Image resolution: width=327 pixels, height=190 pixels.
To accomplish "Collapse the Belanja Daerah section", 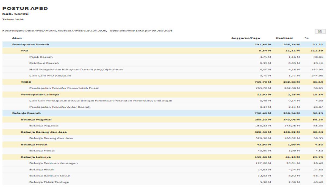I will pos(164,113).
